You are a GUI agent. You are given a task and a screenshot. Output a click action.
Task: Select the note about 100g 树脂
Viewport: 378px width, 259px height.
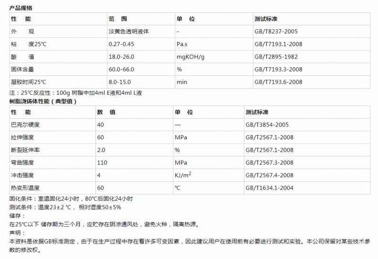[76, 93]
